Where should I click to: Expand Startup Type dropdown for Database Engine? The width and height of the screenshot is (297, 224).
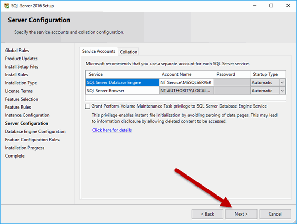pyautogui.click(x=282, y=82)
